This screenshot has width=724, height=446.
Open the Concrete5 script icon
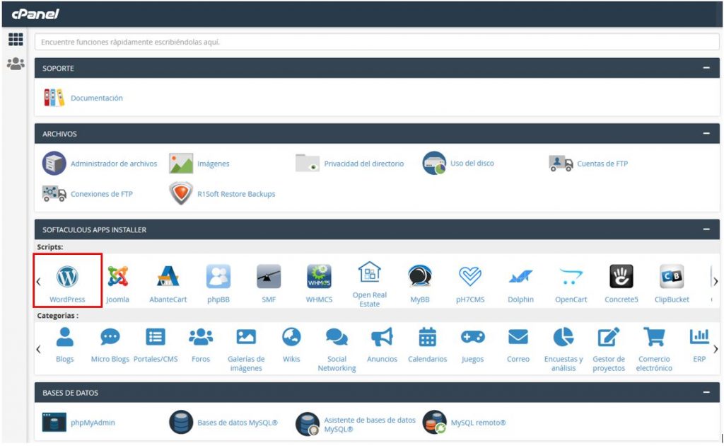[x=621, y=276]
